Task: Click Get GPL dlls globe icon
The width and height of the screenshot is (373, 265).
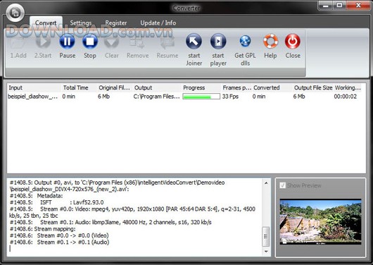Action: coord(245,41)
